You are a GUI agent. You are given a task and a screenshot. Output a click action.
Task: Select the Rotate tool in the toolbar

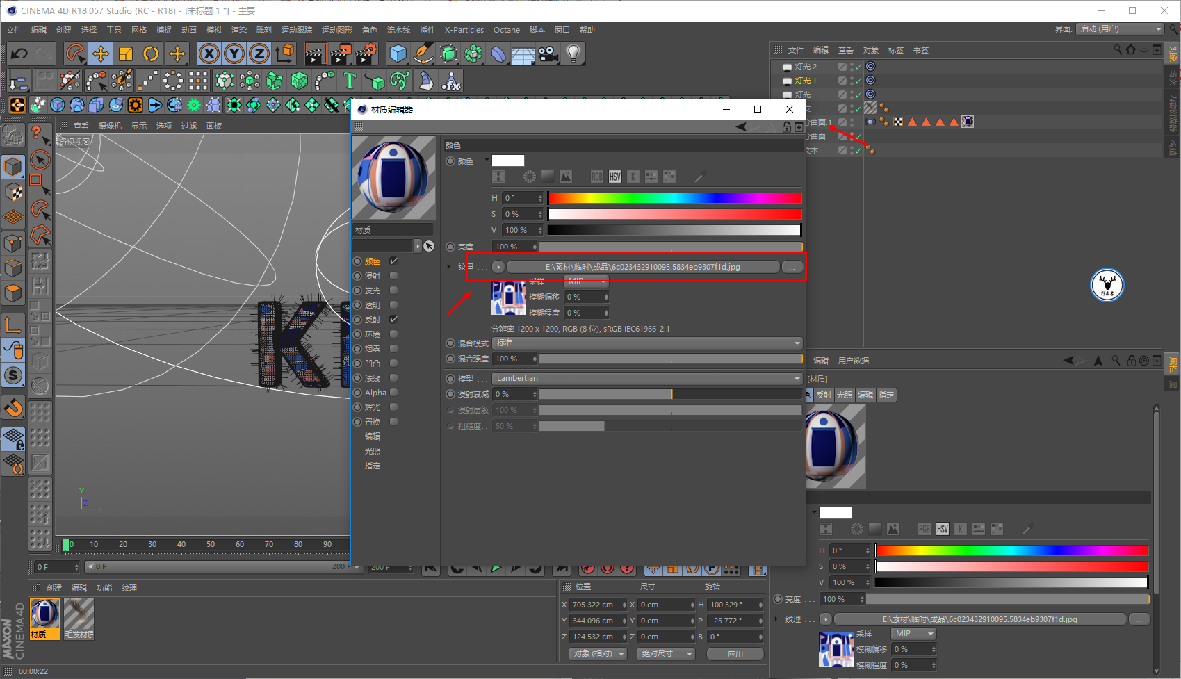tap(151, 54)
